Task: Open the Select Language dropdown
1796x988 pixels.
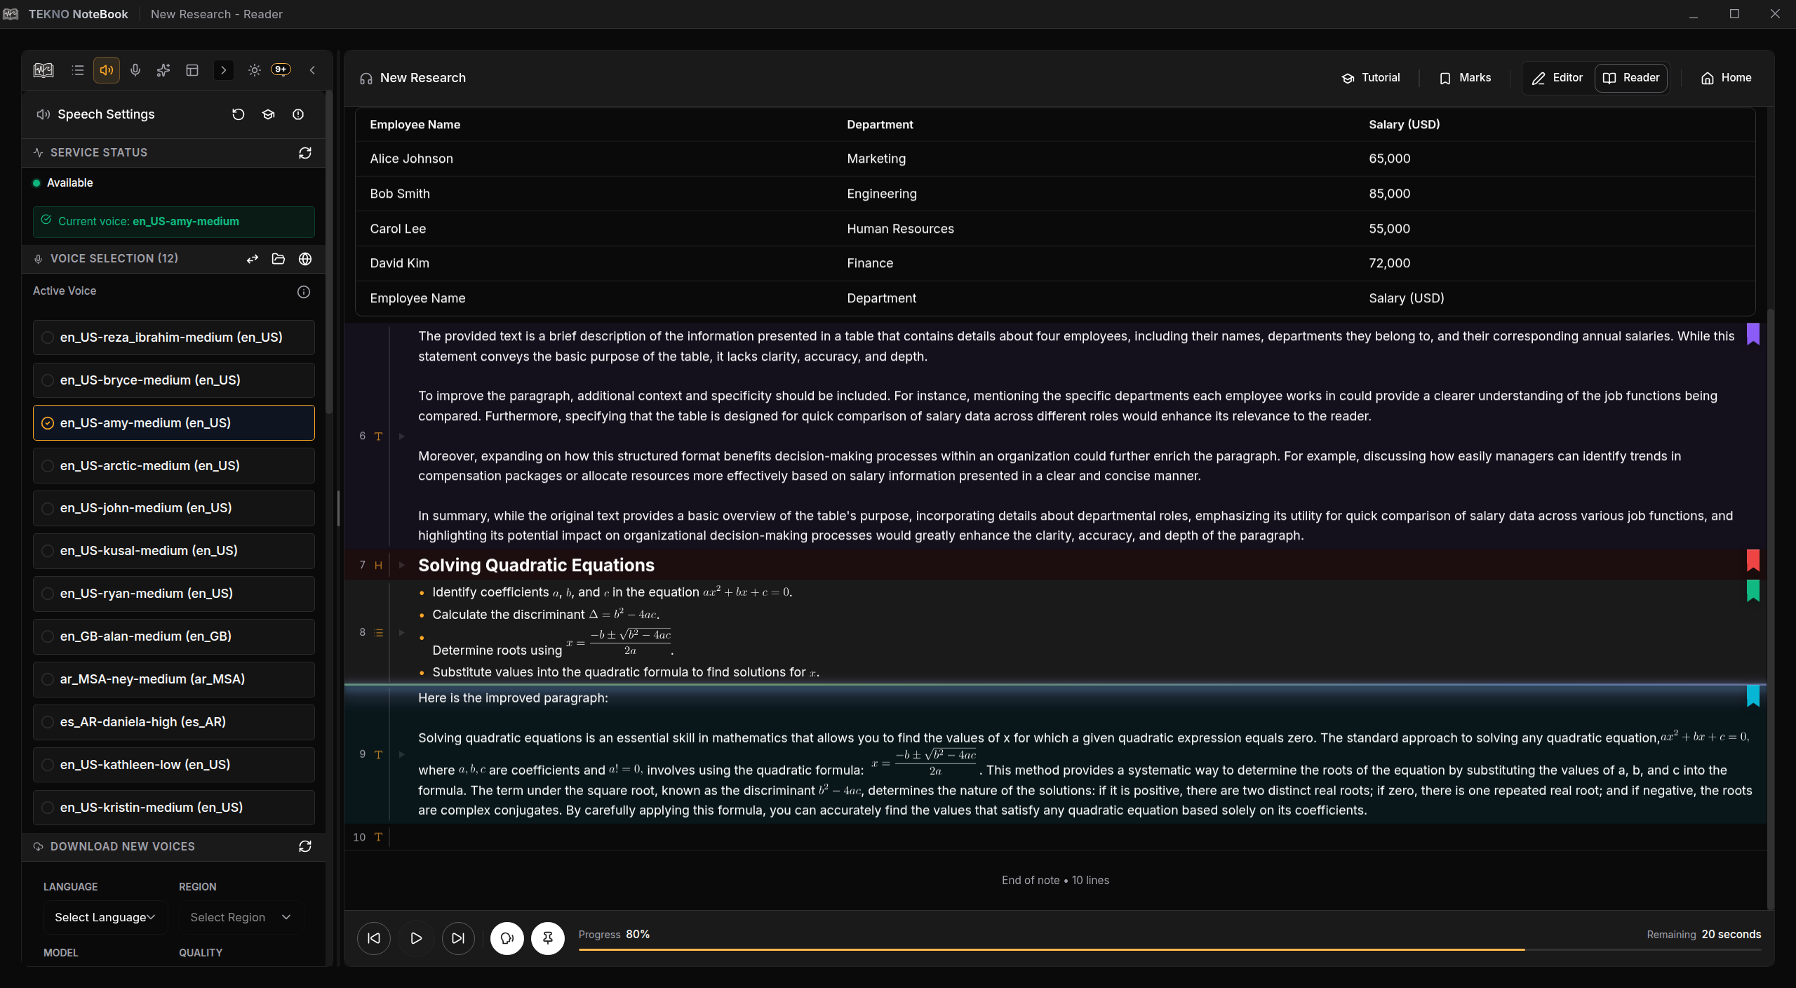Action: coord(105,917)
